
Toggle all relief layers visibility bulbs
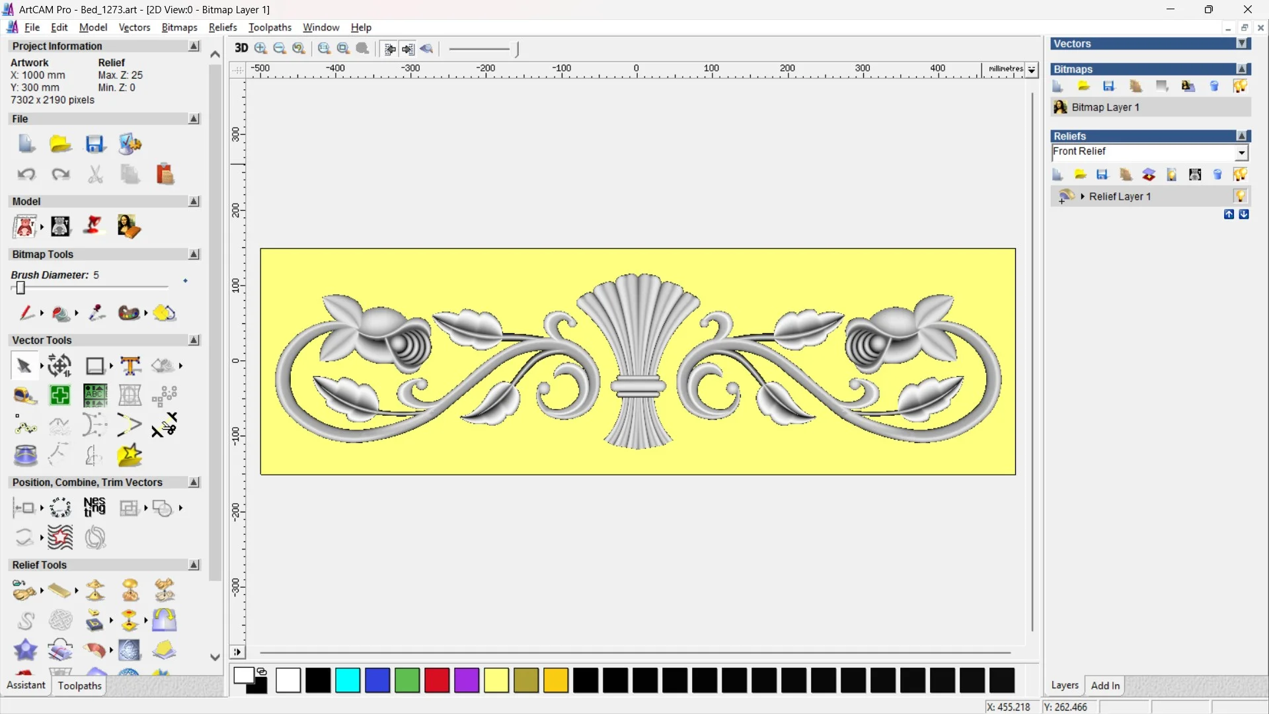coord(1240,175)
